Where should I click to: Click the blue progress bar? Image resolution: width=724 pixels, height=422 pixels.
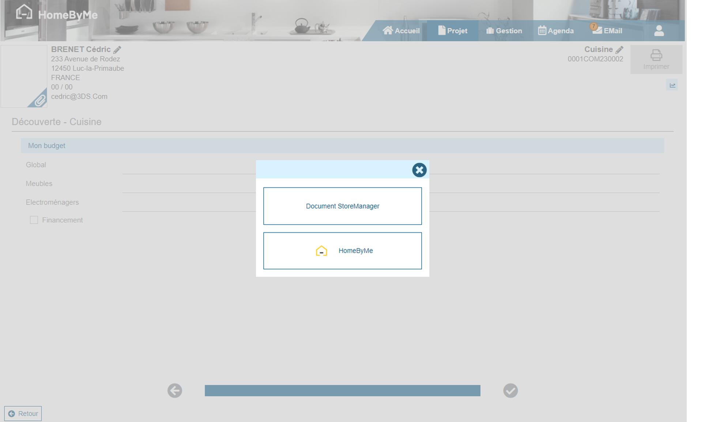click(342, 391)
